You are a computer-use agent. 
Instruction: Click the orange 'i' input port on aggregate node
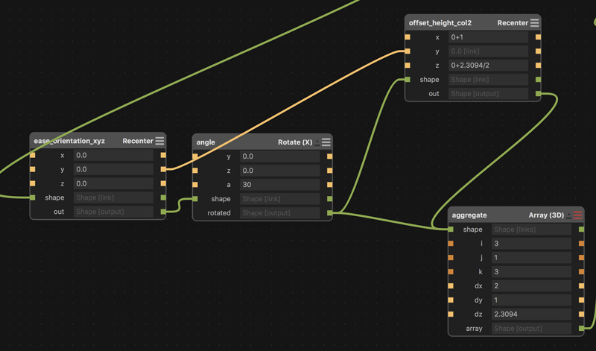(451, 244)
